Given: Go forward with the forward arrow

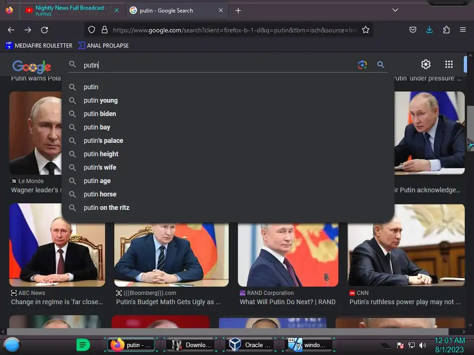Looking at the screenshot, I should pyautogui.click(x=28, y=30).
